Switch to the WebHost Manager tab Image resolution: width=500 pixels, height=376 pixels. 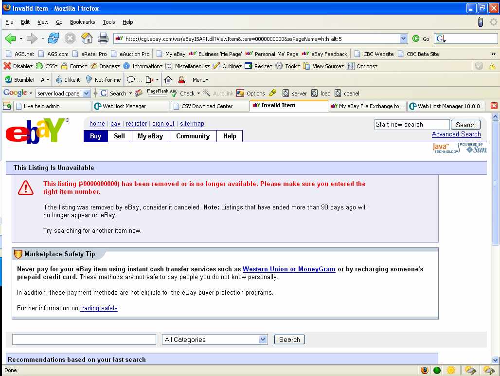[x=124, y=106]
